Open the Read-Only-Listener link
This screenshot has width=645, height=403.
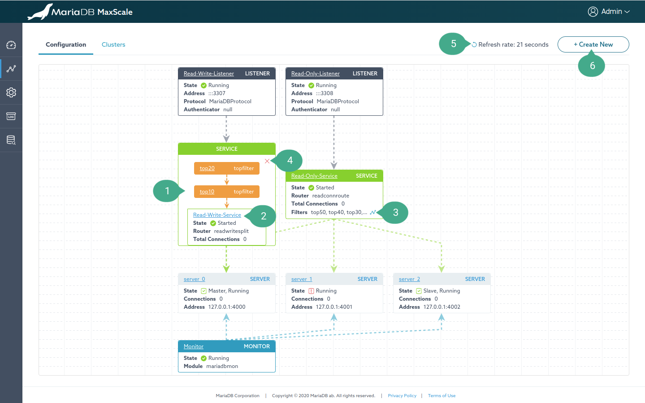(x=315, y=74)
